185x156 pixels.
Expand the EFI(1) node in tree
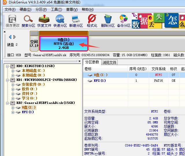tap(13, 112)
